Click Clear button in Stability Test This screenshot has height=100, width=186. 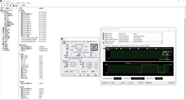[123, 83]
